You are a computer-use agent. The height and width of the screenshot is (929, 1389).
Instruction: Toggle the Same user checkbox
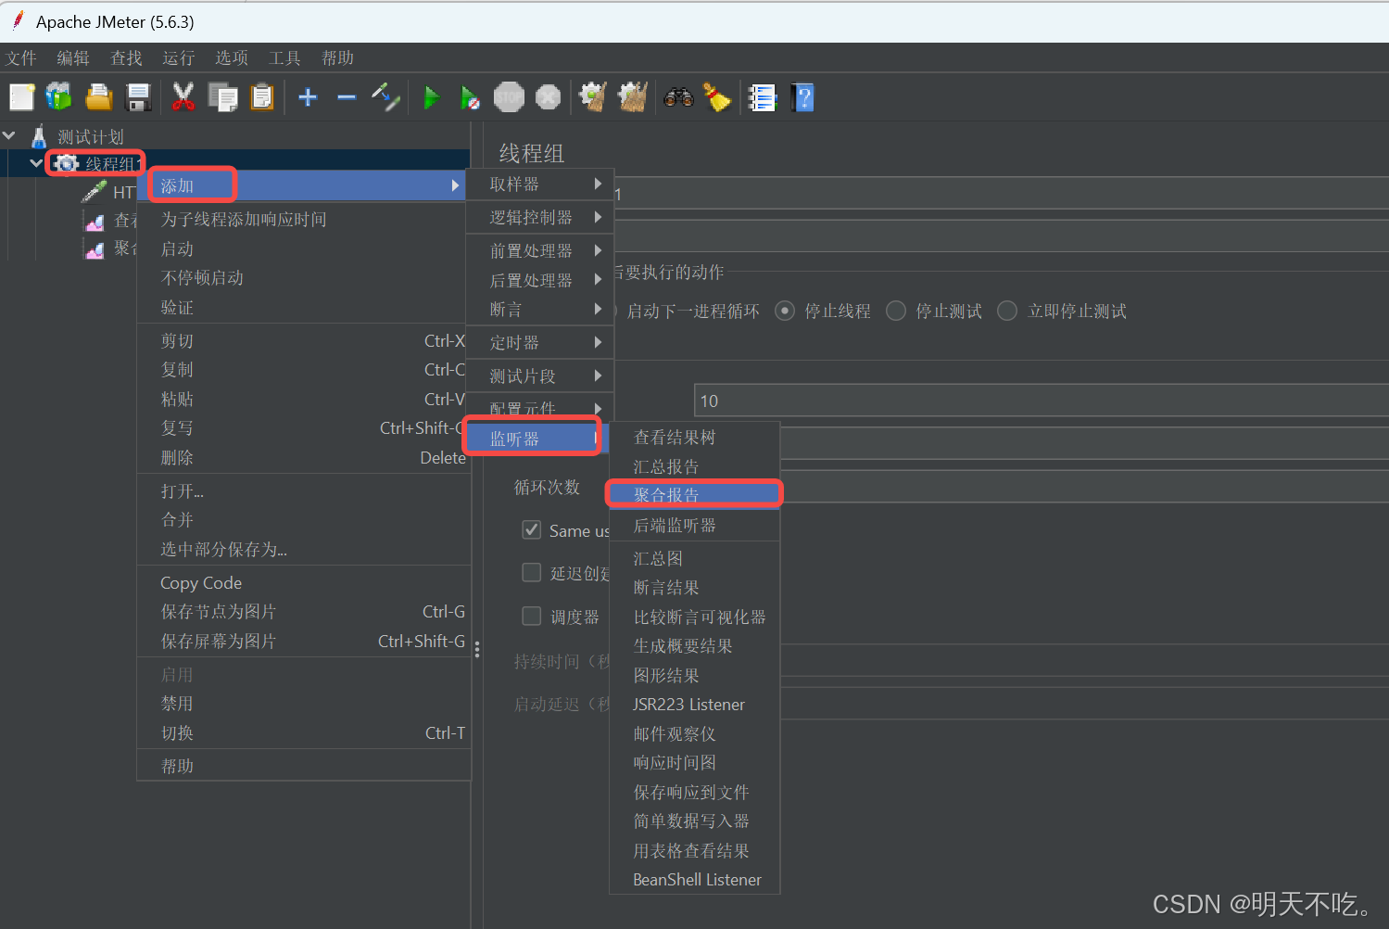click(x=532, y=529)
